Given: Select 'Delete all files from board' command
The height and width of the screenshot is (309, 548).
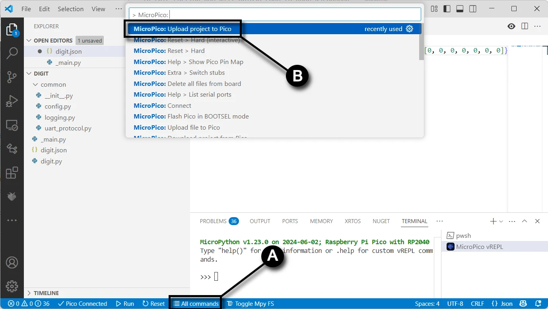Looking at the screenshot, I should [273, 84].
